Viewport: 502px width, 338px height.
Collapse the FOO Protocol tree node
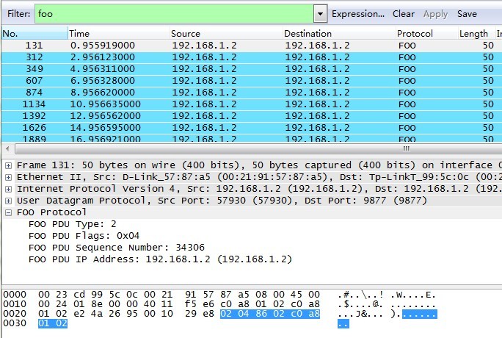(x=8, y=213)
